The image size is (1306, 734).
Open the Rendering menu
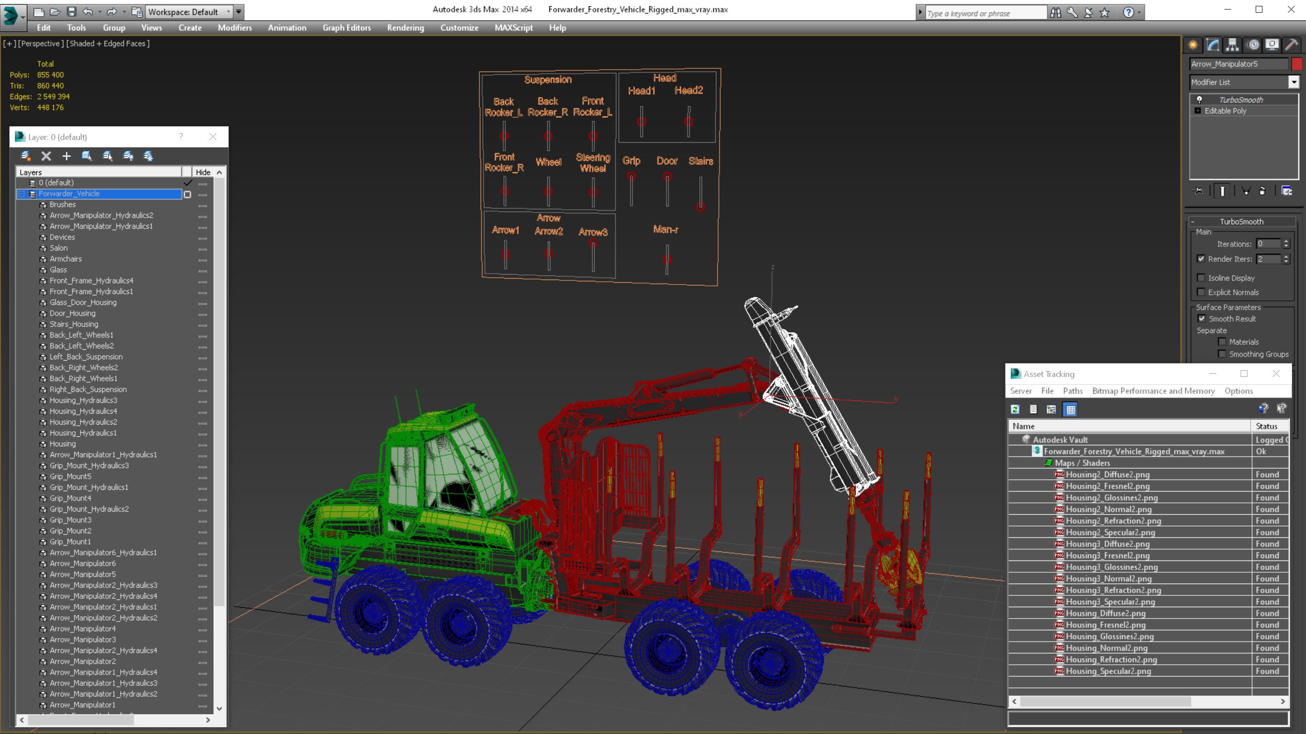click(x=405, y=28)
